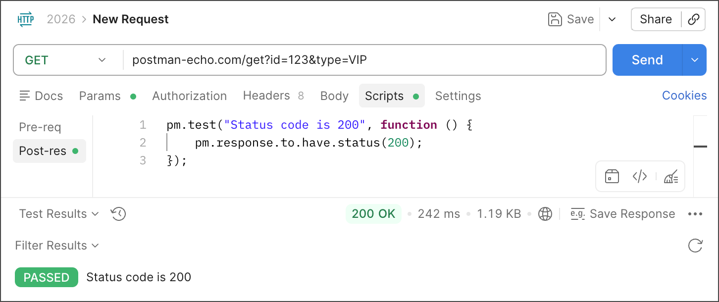719x302 pixels.
Task: Expand the Test Results dropdown
Action: [x=59, y=214]
